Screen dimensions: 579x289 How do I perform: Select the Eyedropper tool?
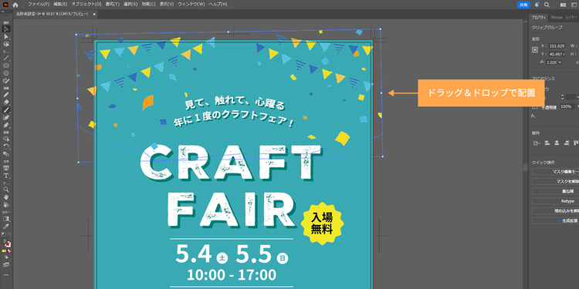[6, 227]
